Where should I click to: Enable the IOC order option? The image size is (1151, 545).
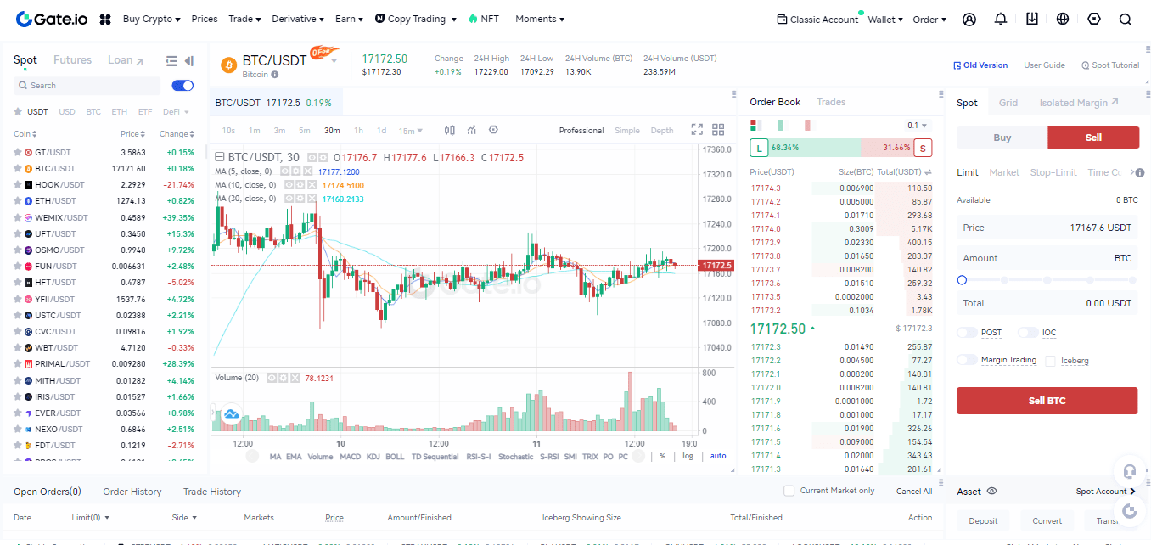tap(1027, 332)
